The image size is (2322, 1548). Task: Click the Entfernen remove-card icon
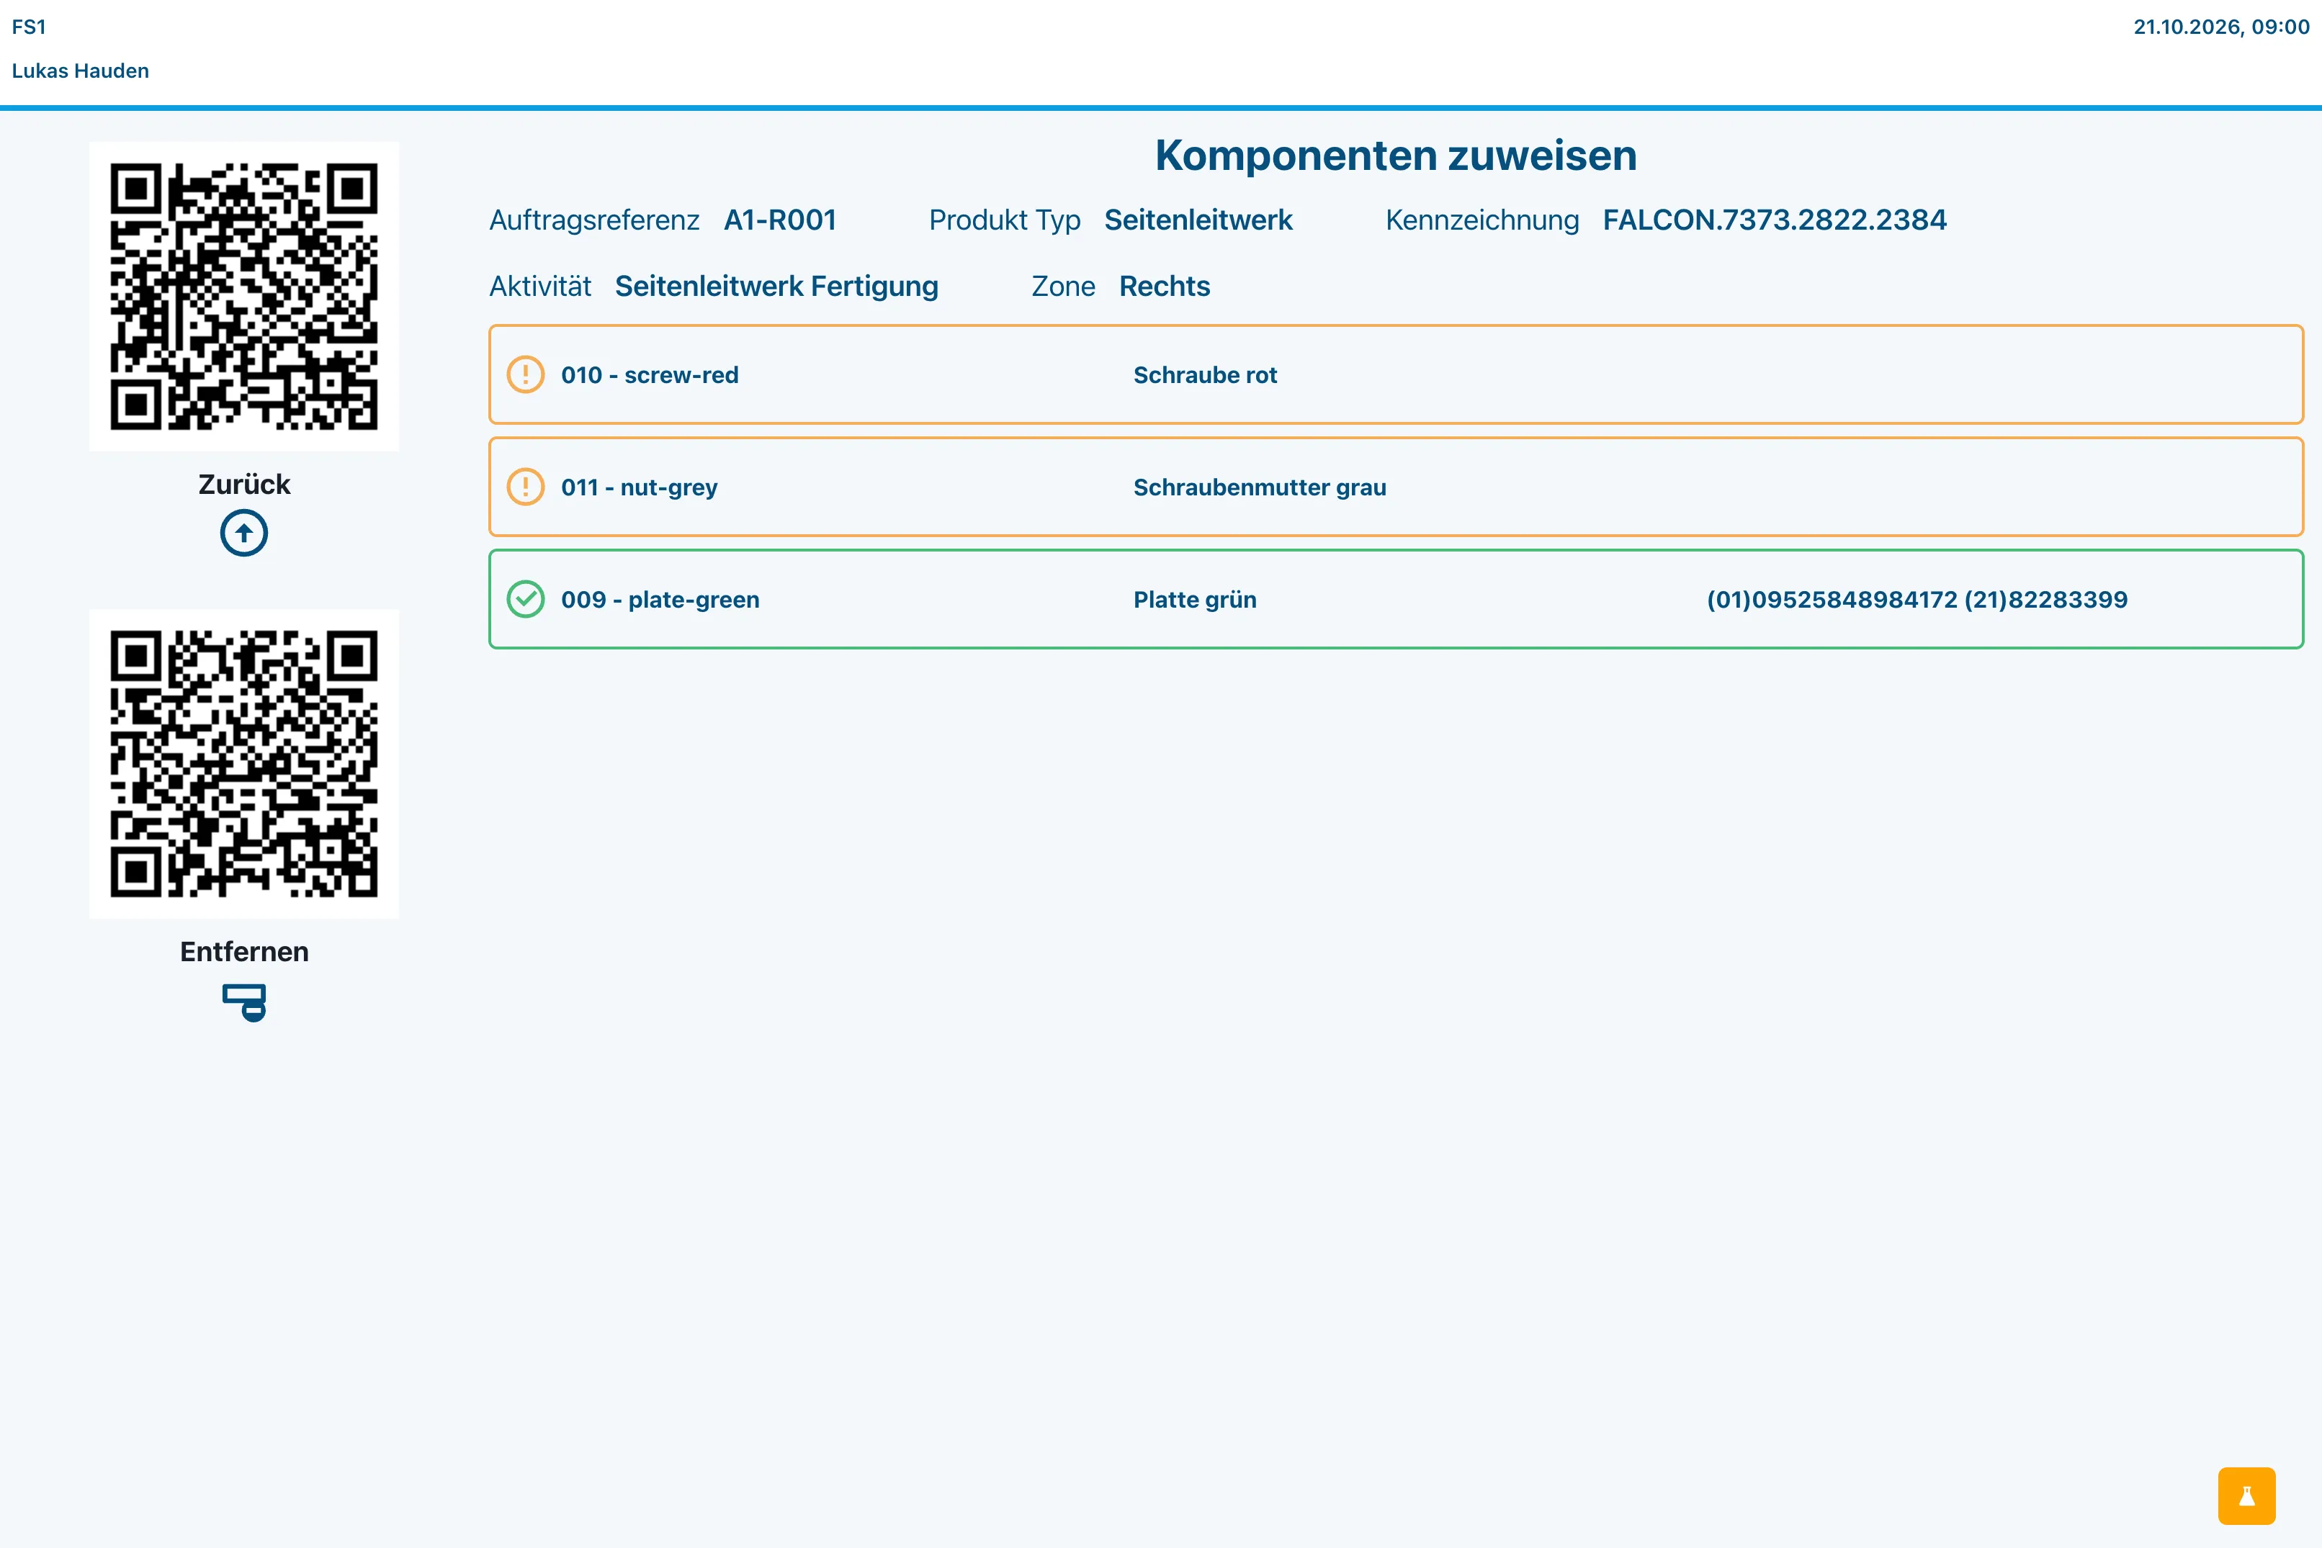click(244, 1002)
